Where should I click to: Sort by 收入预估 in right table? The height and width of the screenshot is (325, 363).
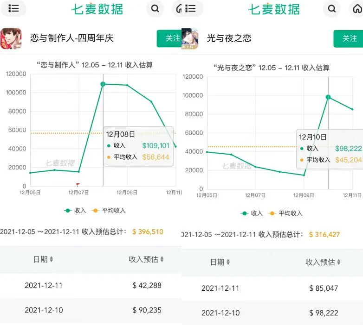coord(323,262)
